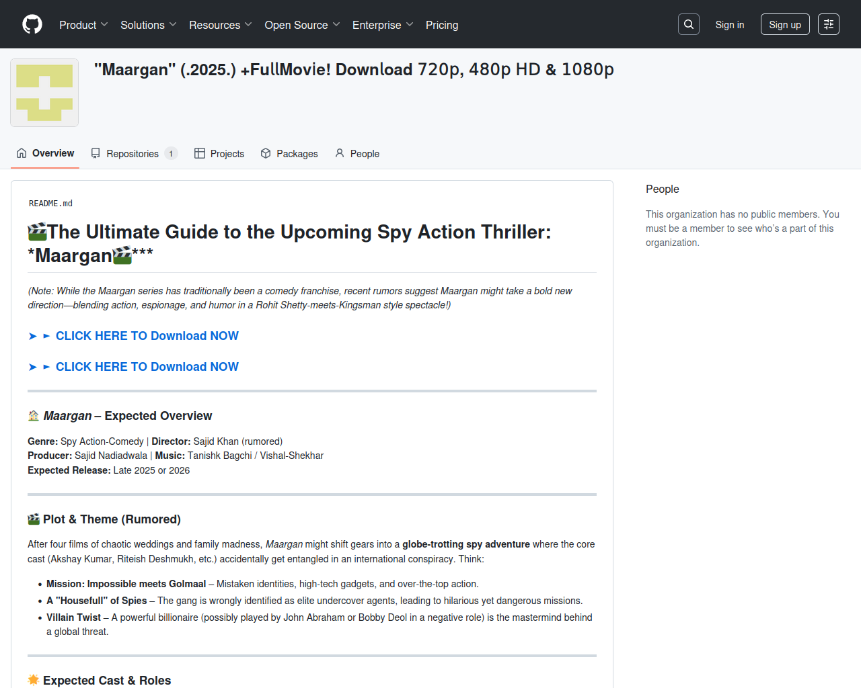Open the search magnifier button
The image size is (861, 688).
(689, 24)
